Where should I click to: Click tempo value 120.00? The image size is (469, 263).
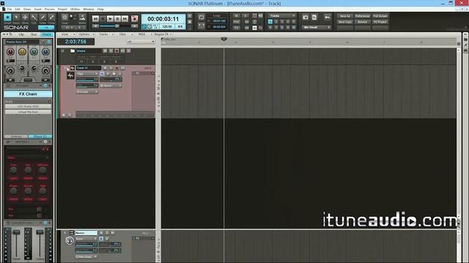(x=167, y=26)
